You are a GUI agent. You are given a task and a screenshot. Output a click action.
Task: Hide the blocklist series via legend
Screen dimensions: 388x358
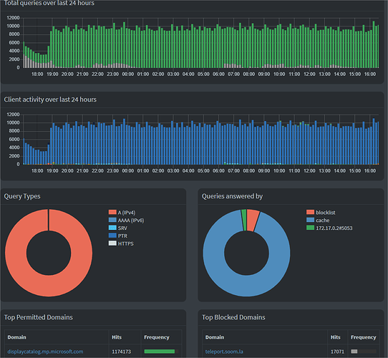click(321, 213)
